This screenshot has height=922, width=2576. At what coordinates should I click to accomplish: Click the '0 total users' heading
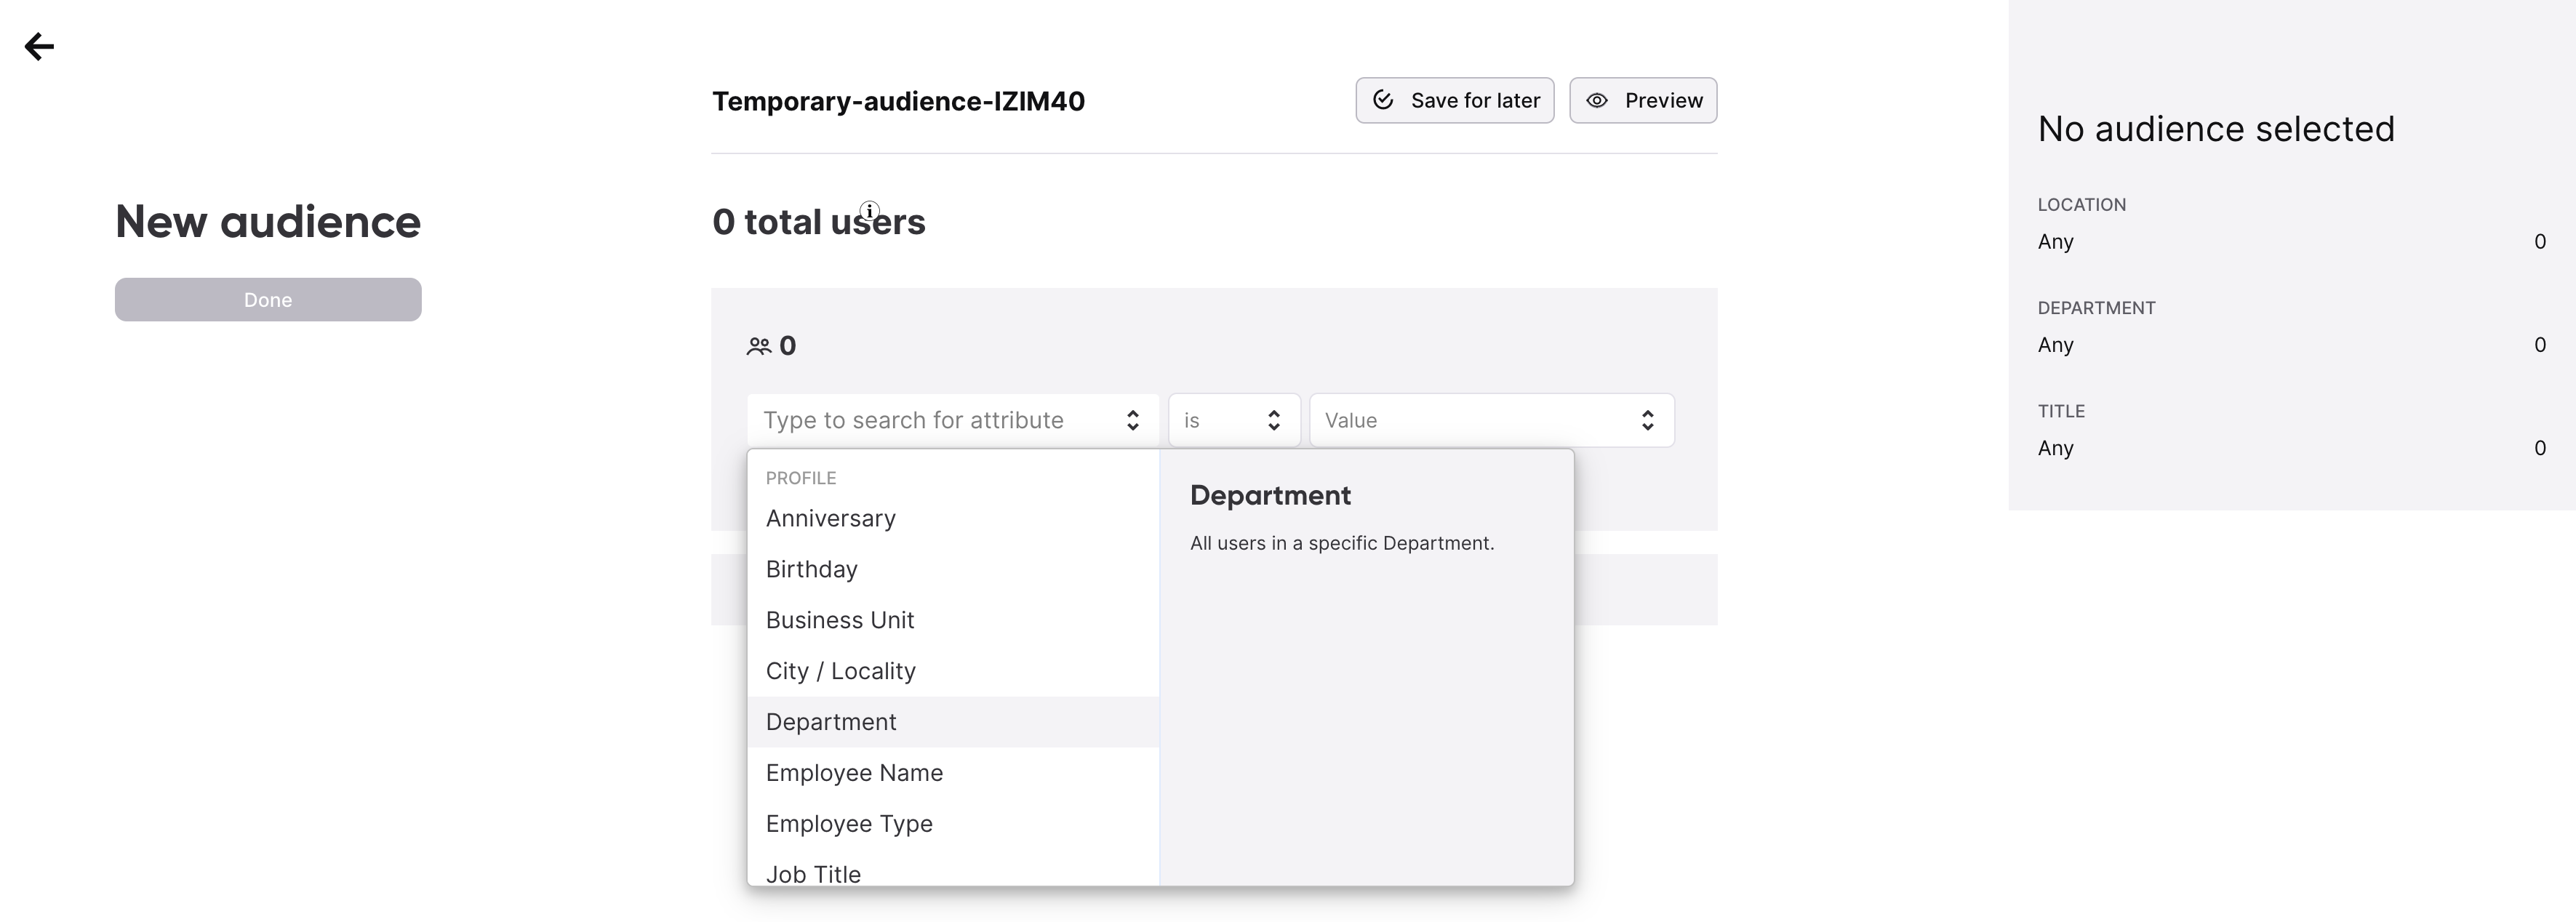point(818,222)
